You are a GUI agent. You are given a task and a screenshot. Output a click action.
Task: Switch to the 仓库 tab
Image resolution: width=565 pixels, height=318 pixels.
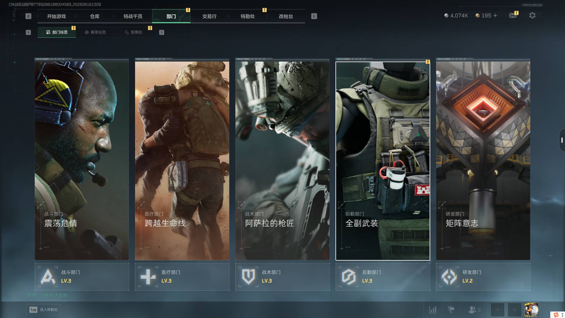(95, 16)
